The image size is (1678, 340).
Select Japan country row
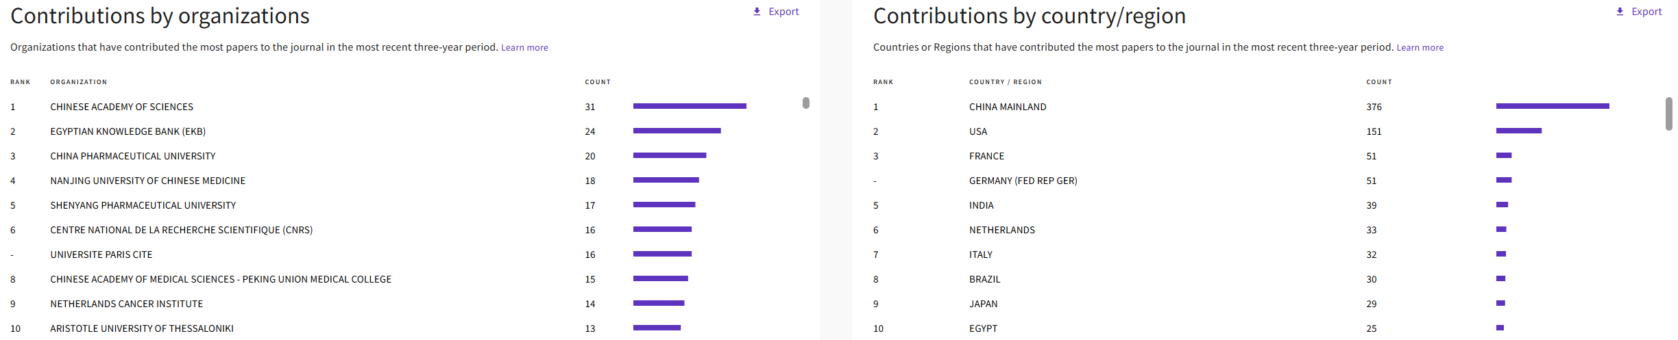click(x=984, y=304)
